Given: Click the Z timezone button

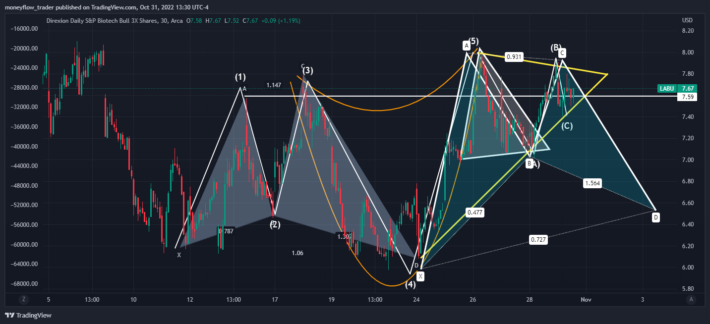Looking at the screenshot, I should pos(23,299).
